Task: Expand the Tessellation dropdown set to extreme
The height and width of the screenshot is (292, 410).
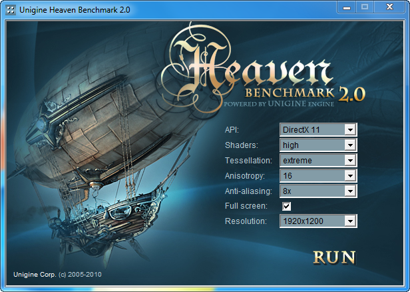Action: pyautogui.click(x=318, y=160)
